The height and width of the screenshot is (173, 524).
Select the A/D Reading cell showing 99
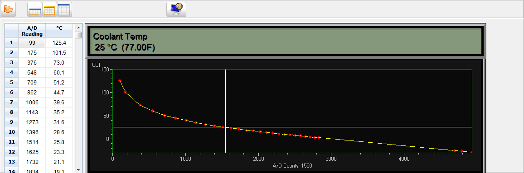32,42
